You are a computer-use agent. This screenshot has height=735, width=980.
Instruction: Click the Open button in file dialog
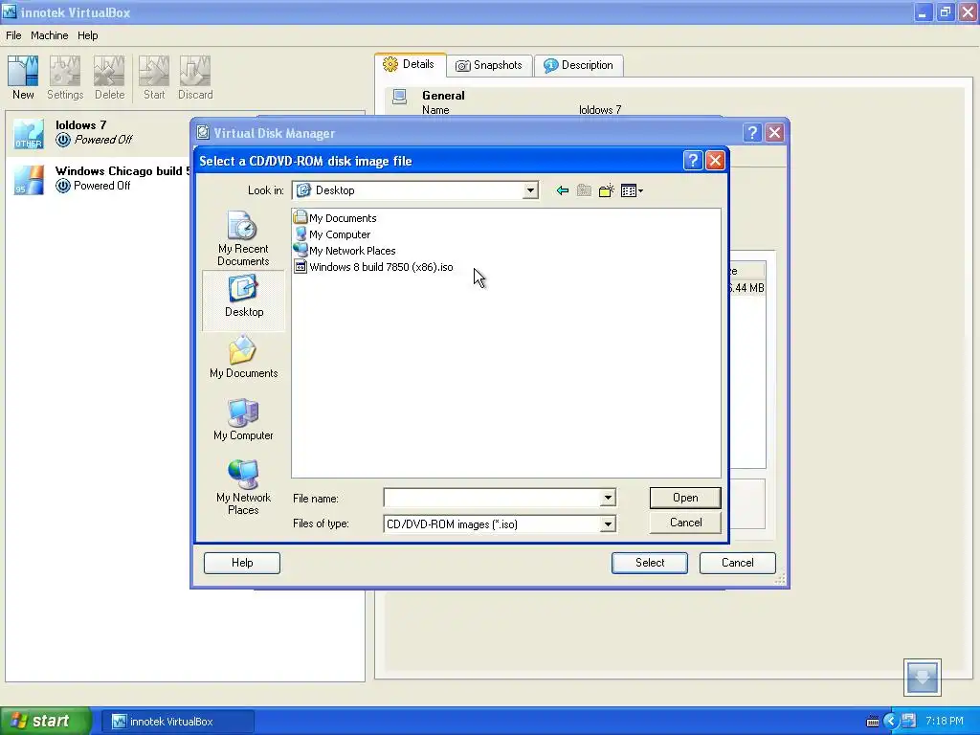tap(685, 498)
